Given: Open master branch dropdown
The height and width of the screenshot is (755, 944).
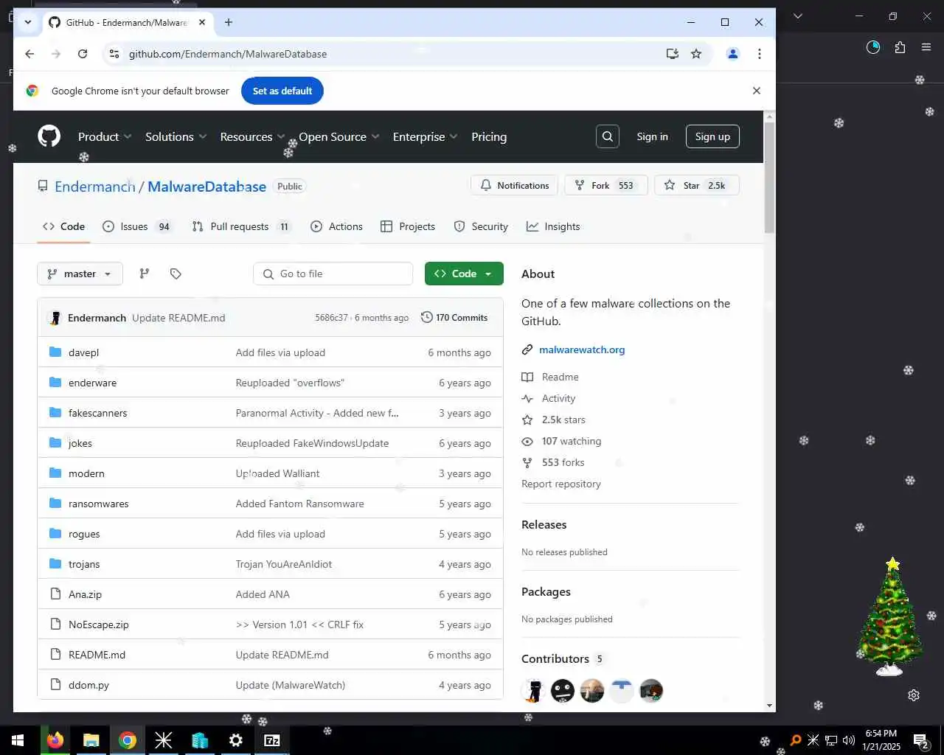Looking at the screenshot, I should 80,274.
